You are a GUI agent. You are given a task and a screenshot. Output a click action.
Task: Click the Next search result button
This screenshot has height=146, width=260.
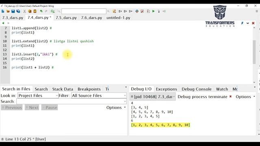pos(32,107)
